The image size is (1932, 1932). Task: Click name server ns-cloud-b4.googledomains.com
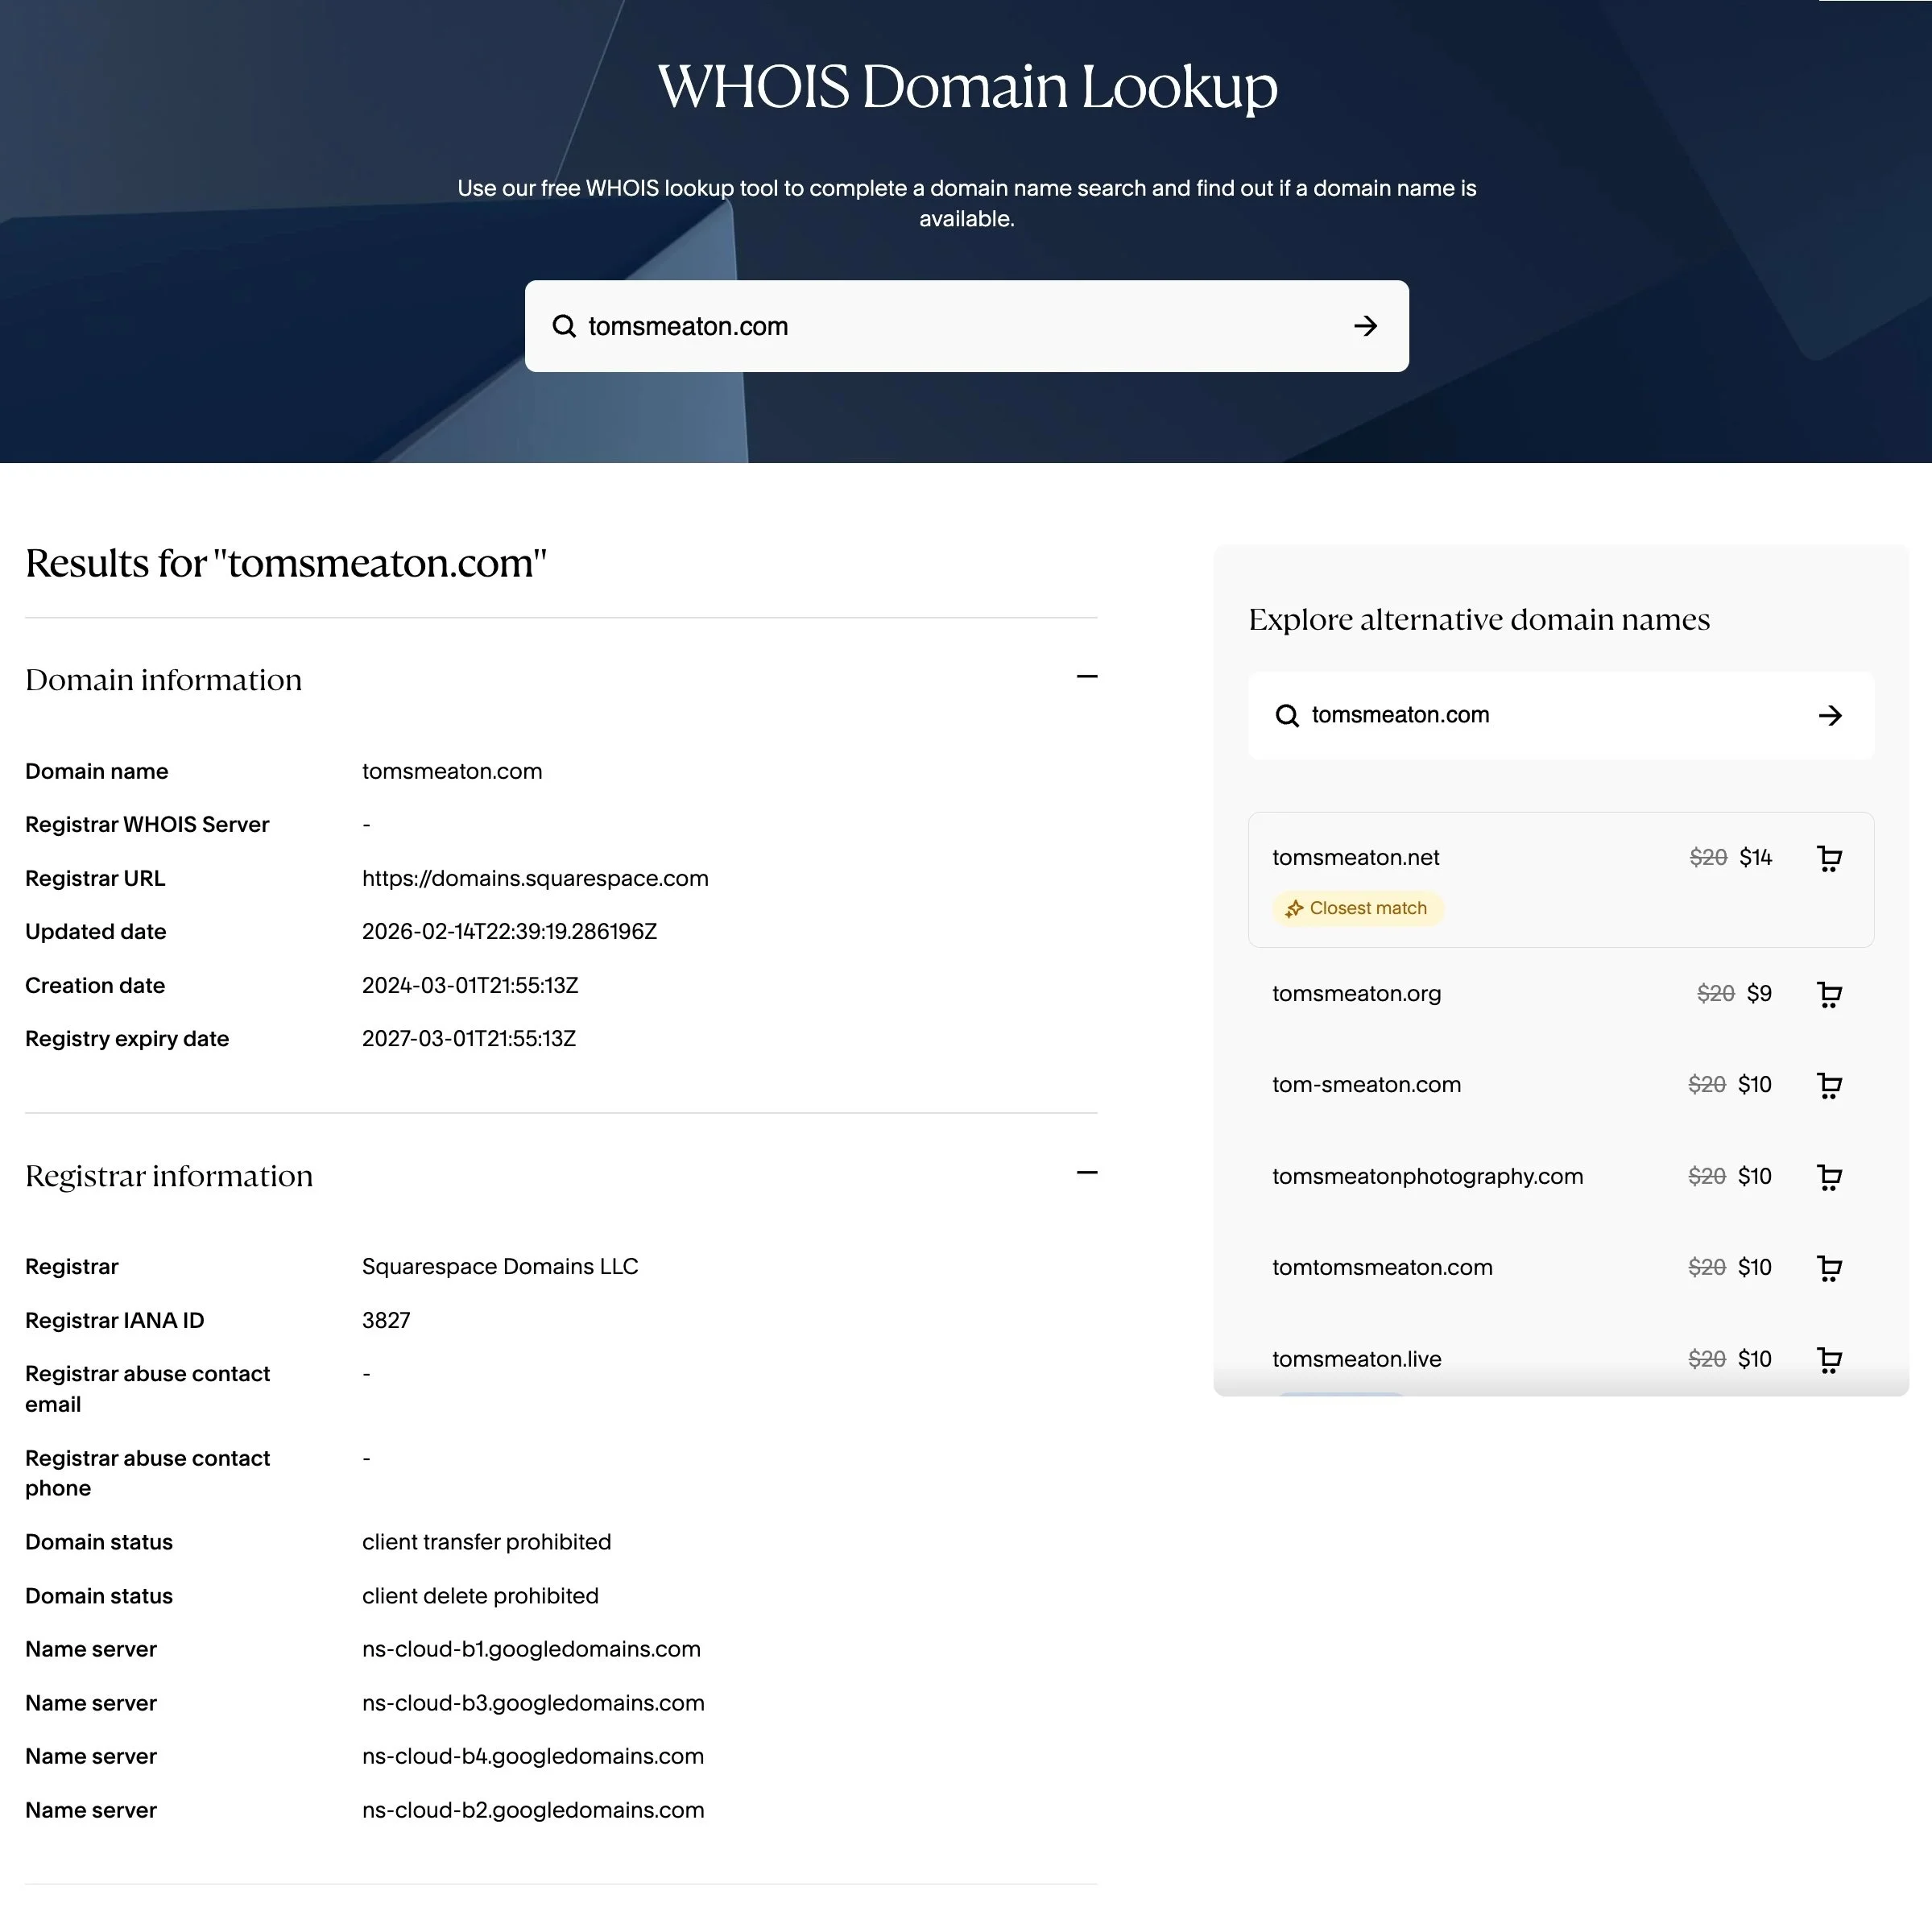tap(533, 1756)
